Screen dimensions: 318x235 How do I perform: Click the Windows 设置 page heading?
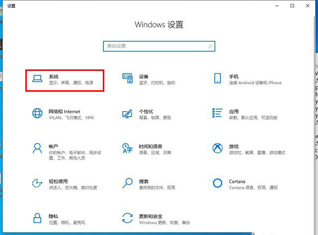click(x=159, y=25)
